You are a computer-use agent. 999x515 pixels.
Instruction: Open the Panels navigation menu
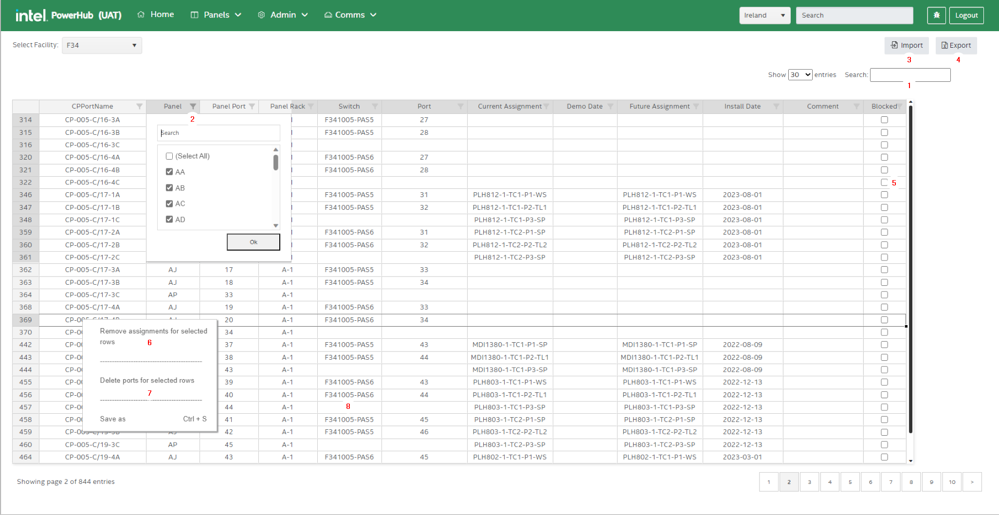pos(216,15)
